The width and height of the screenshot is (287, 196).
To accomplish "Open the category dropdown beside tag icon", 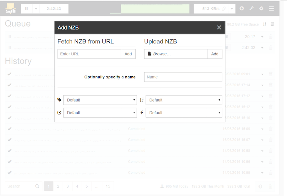I will coord(100,100).
